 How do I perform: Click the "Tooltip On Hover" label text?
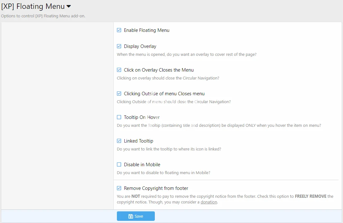(x=142, y=117)
